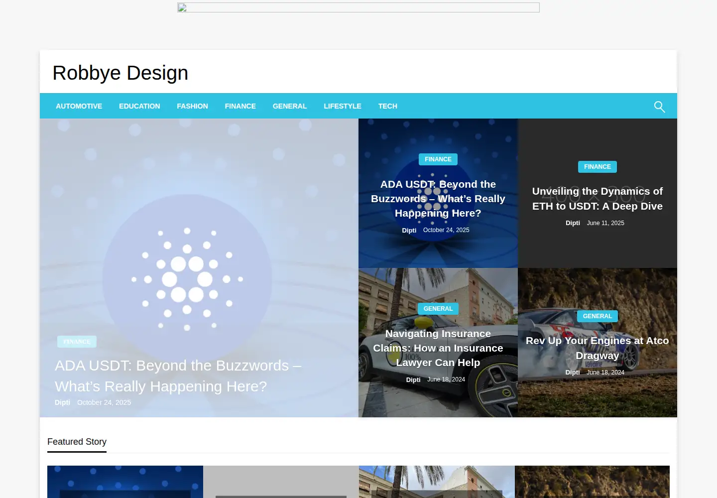Open the search magnifier icon
717x498 pixels.
pyautogui.click(x=659, y=107)
